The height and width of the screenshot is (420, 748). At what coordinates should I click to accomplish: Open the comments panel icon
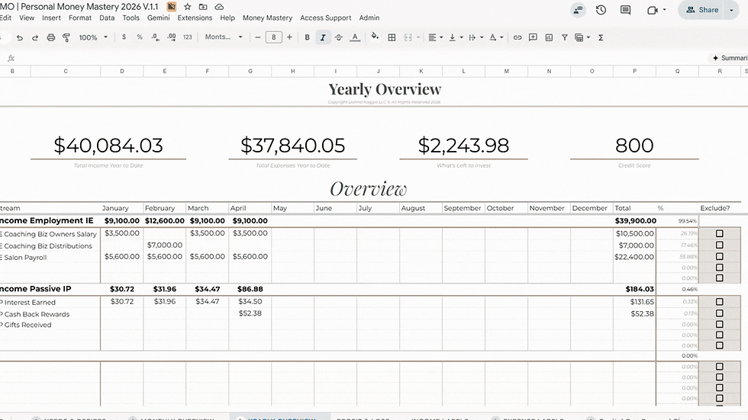click(625, 9)
